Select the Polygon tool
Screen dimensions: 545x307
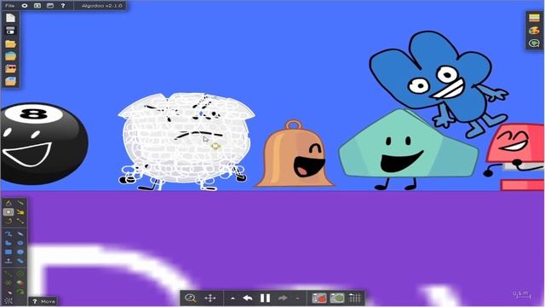9,243
